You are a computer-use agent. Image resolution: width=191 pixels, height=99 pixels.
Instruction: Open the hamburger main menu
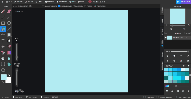click(x=2, y=2)
